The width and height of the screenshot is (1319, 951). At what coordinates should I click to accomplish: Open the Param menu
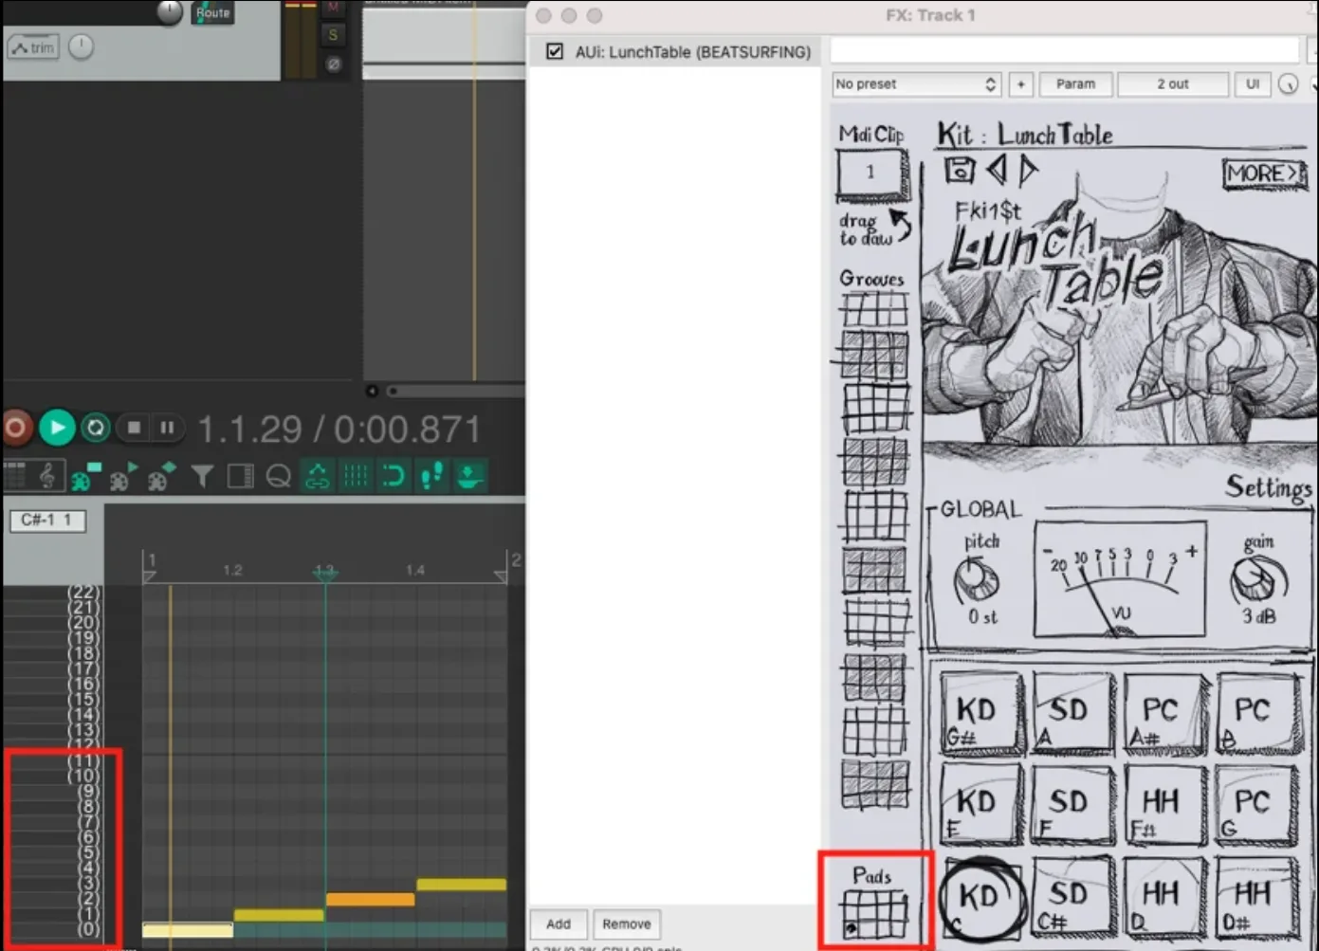pyautogui.click(x=1075, y=84)
